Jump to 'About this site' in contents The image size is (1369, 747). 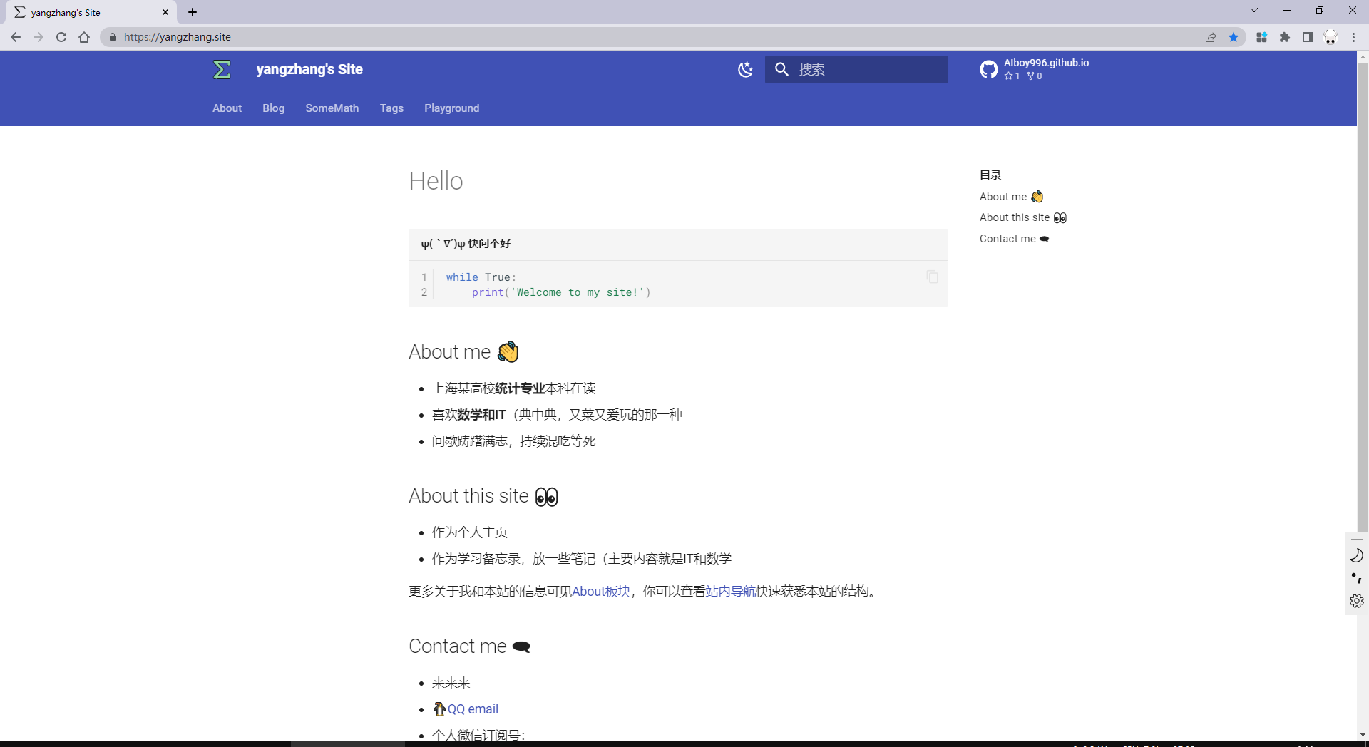pyautogui.click(x=1014, y=217)
